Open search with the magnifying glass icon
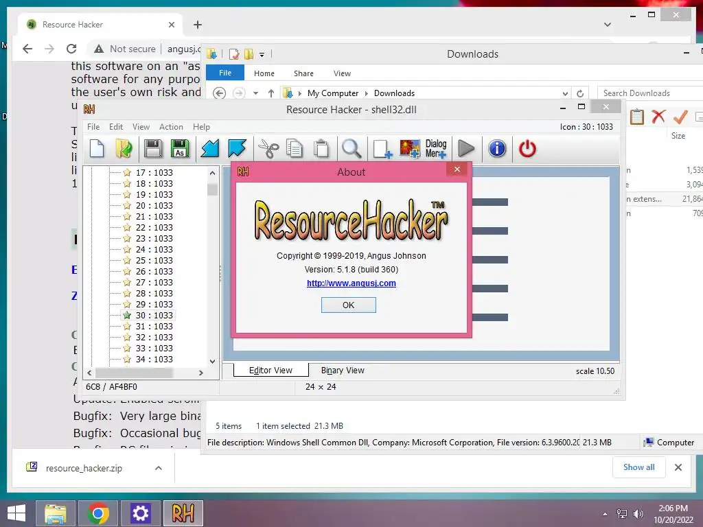 (x=351, y=149)
